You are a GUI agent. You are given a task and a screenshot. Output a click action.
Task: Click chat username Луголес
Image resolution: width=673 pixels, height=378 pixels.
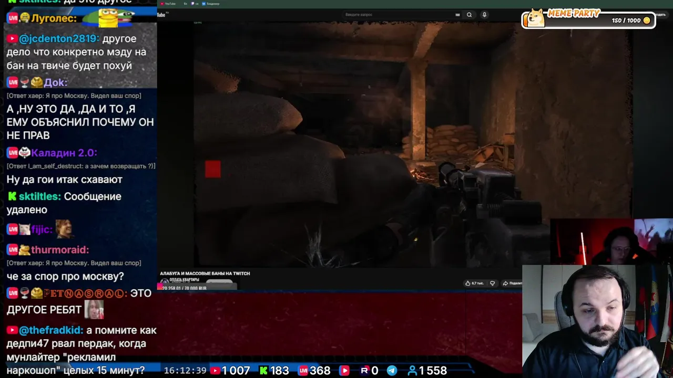click(x=54, y=18)
